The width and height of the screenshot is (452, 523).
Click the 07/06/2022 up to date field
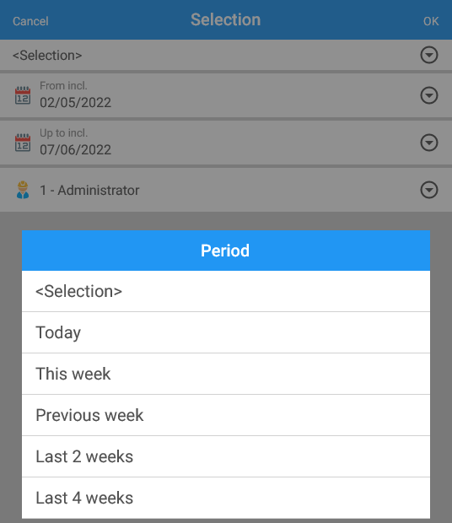[226, 143]
